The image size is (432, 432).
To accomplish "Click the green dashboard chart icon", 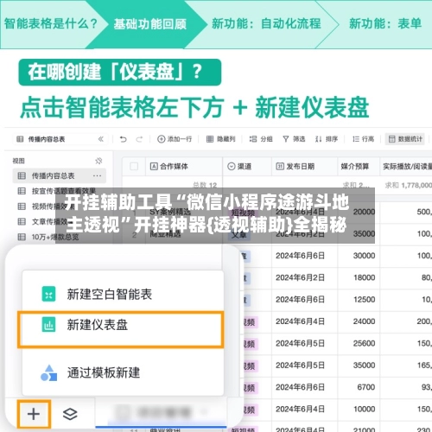I will (x=48, y=325).
